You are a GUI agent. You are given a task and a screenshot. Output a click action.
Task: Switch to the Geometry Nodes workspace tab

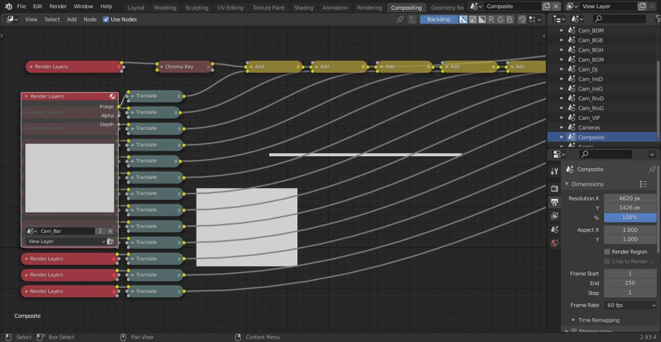pyautogui.click(x=447, y=8)
